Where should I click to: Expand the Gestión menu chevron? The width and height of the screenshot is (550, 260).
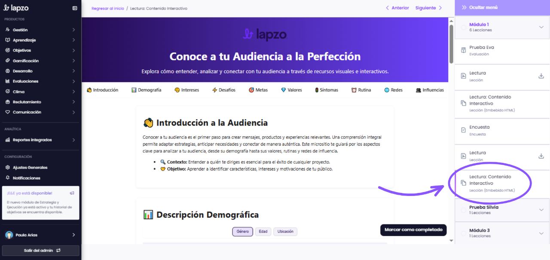73,30
